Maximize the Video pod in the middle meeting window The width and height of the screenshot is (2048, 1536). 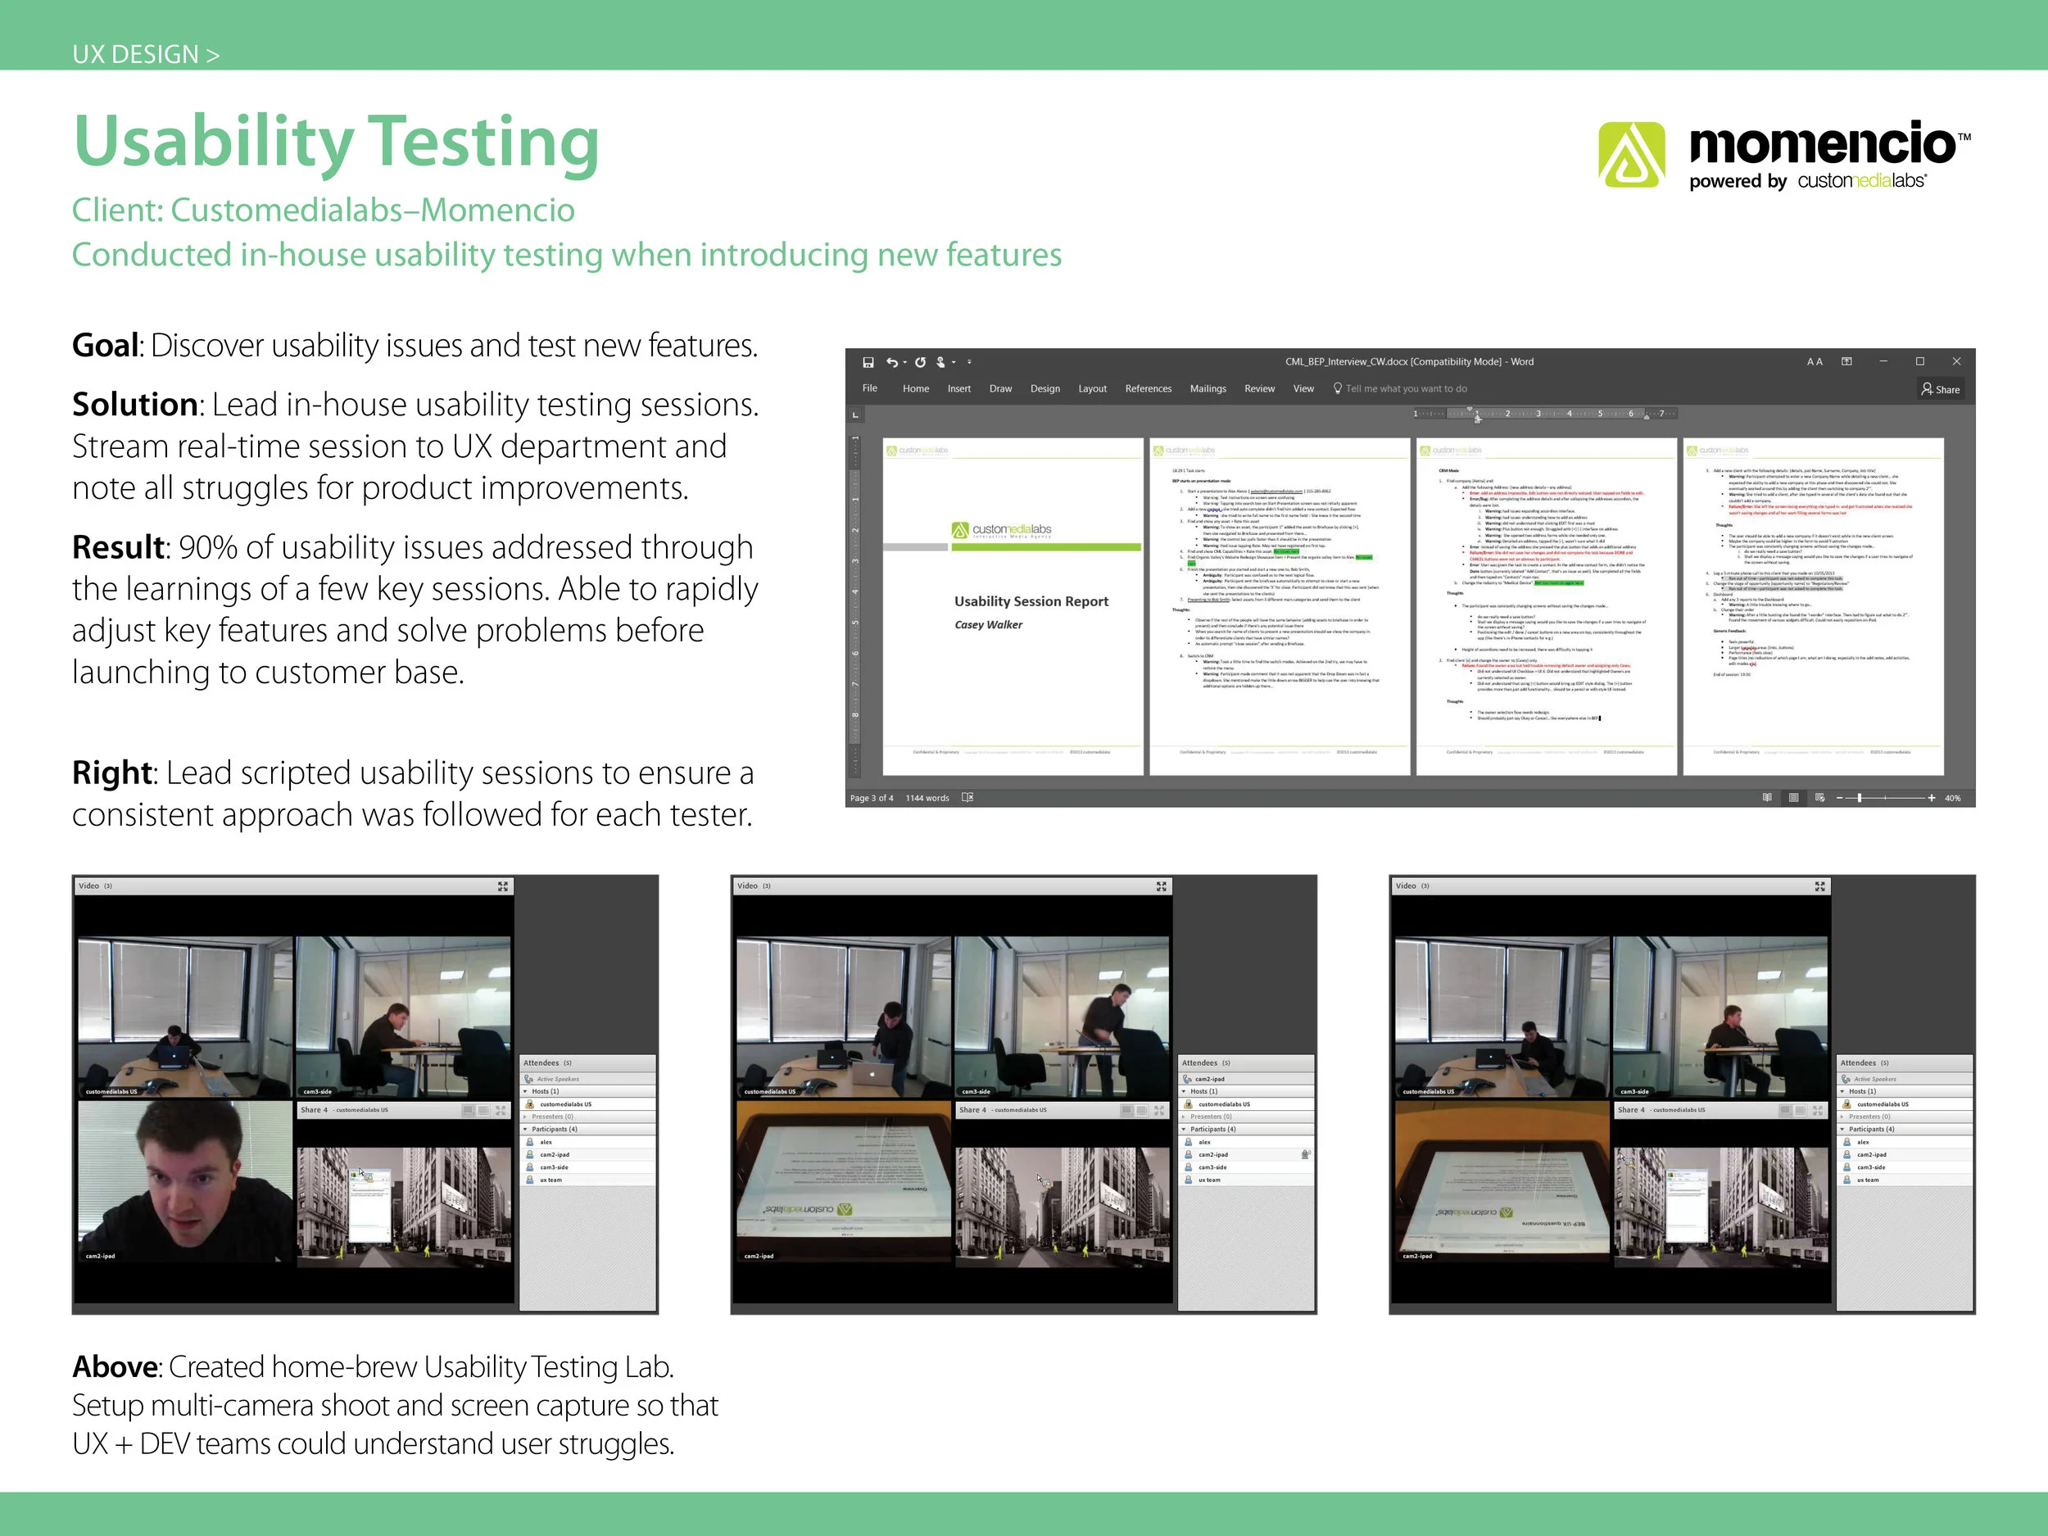[x=1161, y=886]
